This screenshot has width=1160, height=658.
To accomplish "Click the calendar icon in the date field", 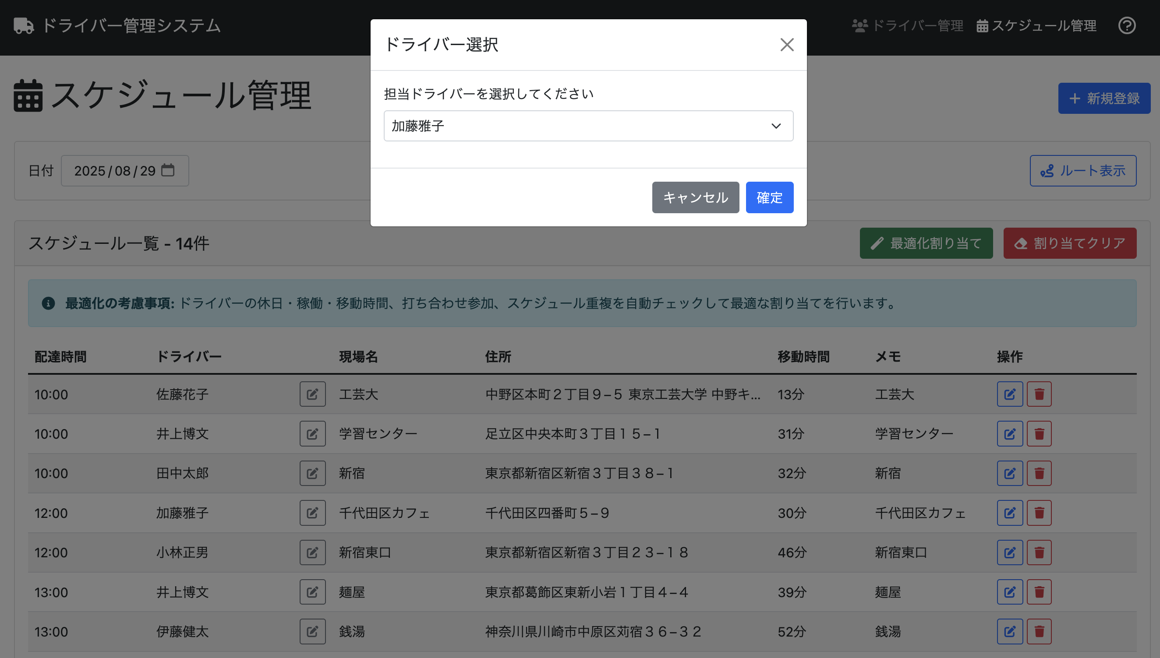I will tap(168, 170).
